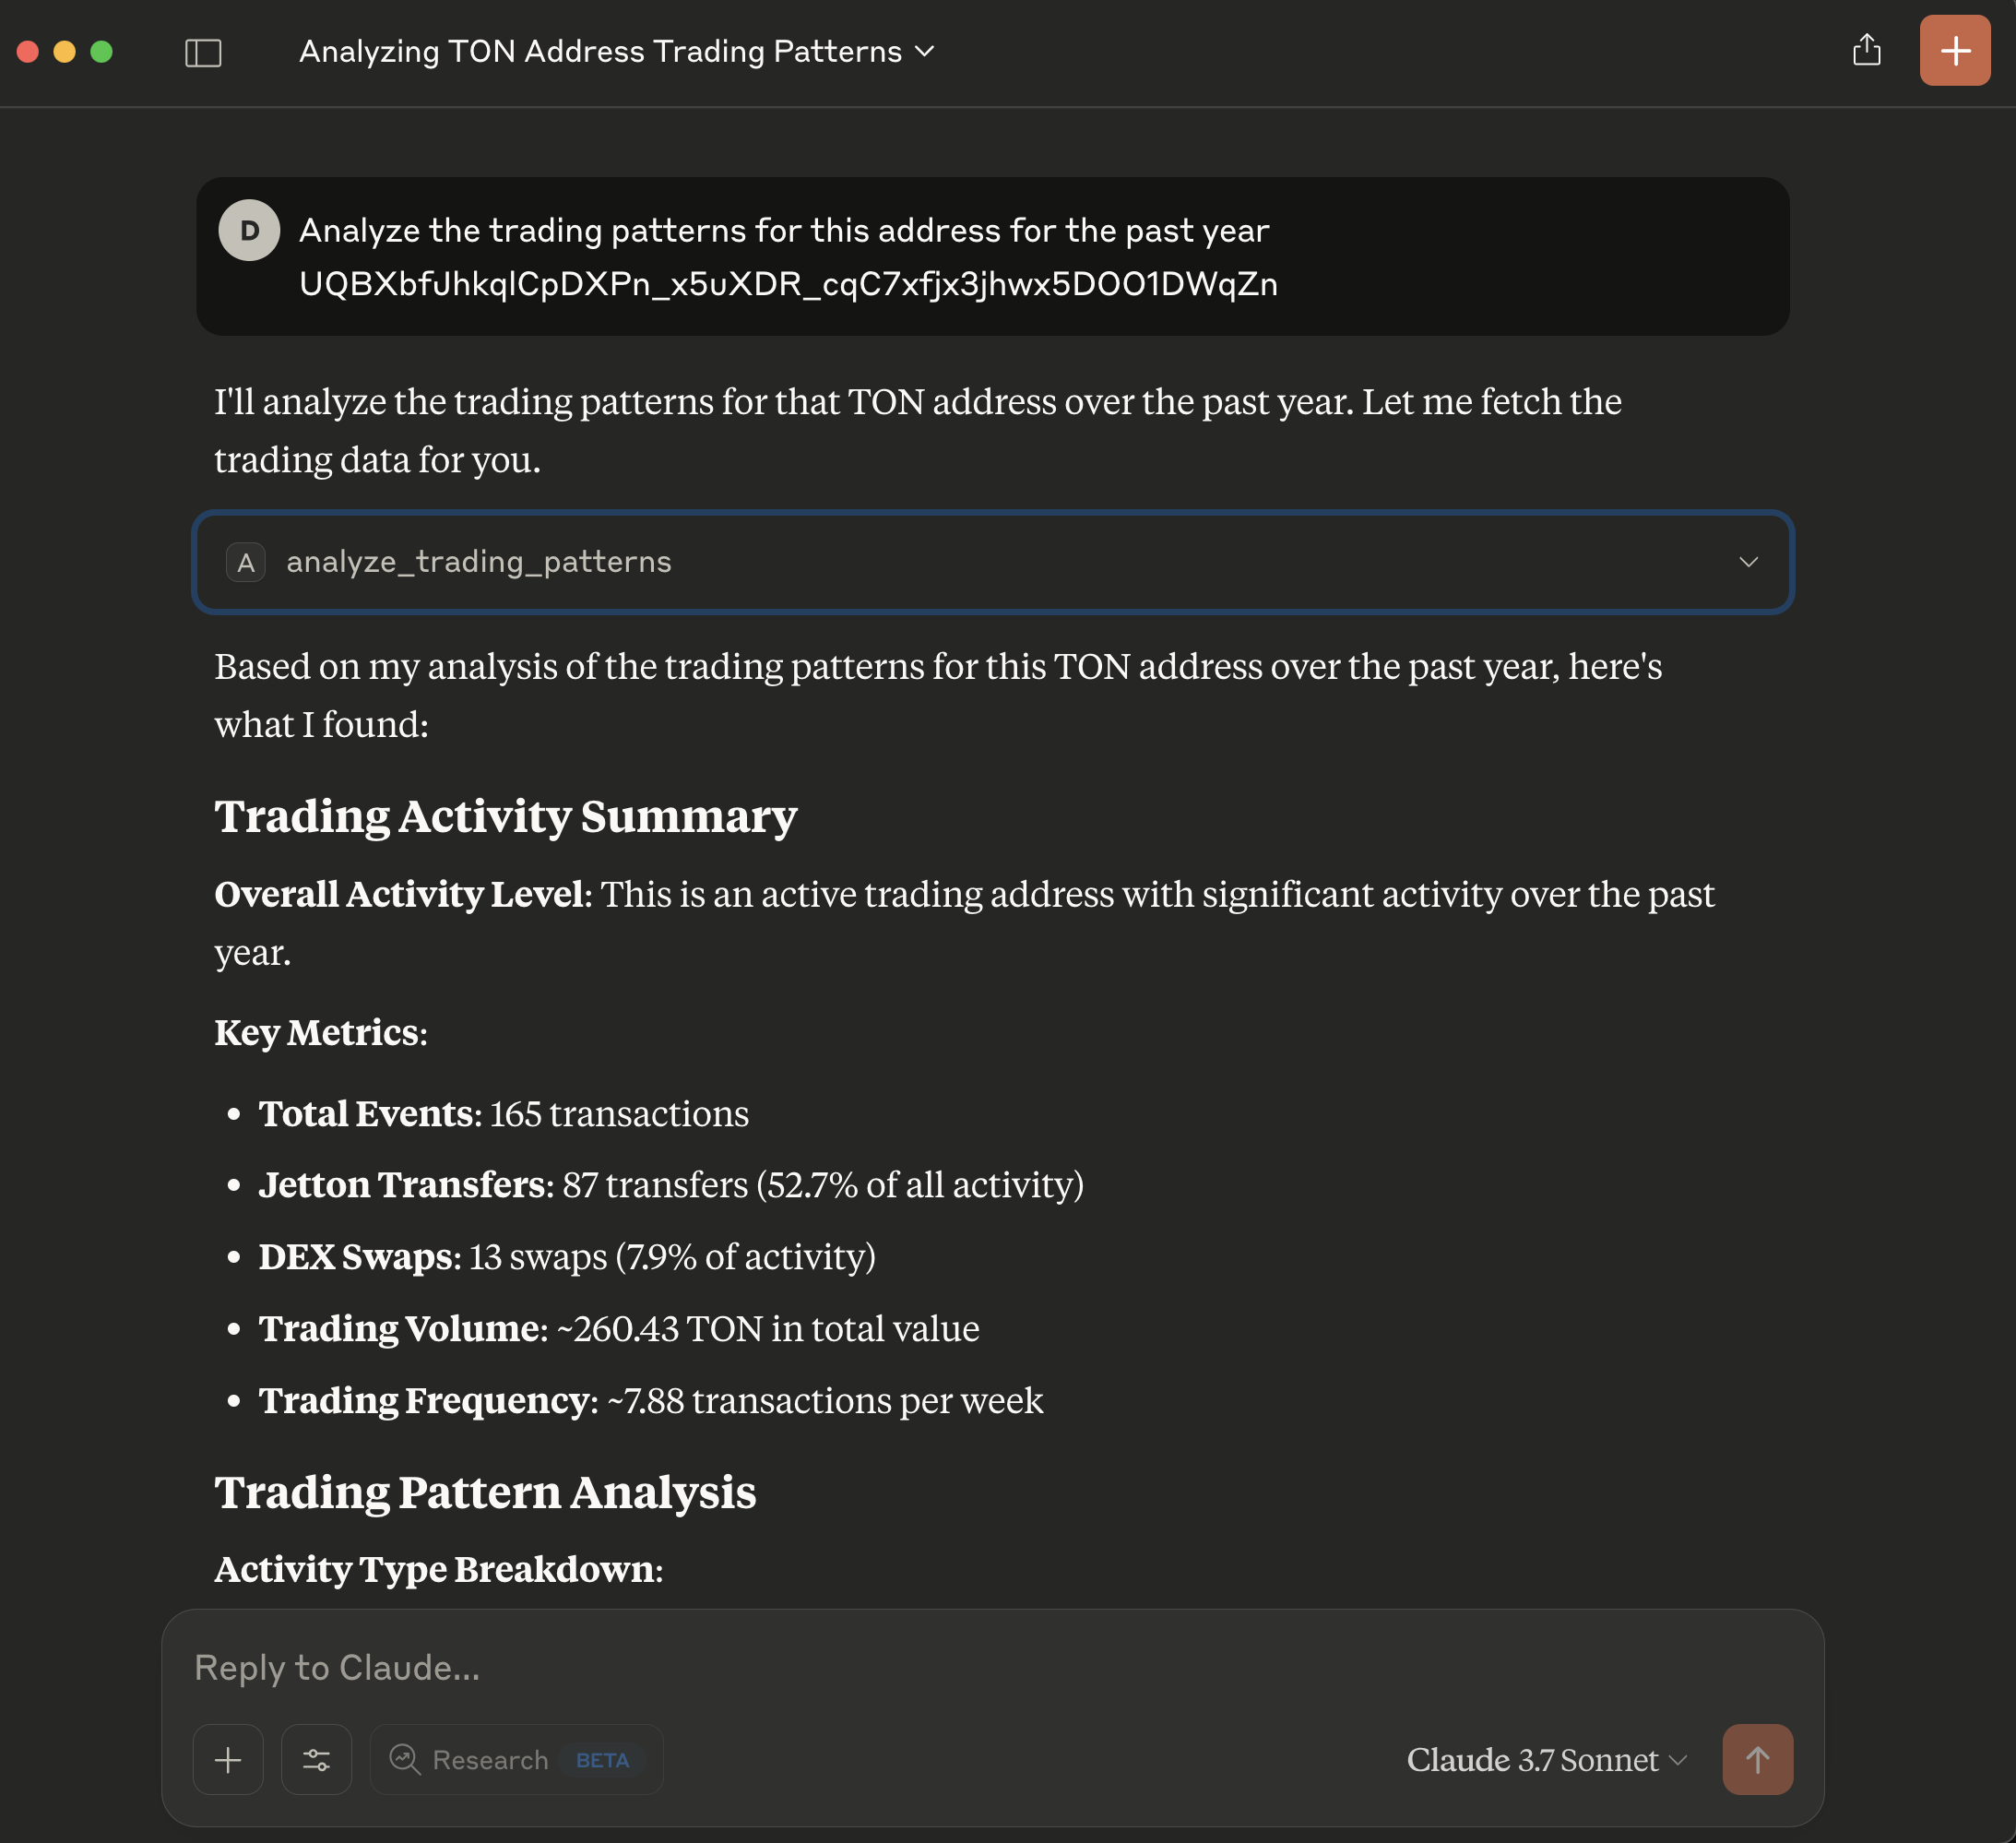Screen dimensions: 2016x1843
Task: Click the share conversation icon
Action: 1866,50
